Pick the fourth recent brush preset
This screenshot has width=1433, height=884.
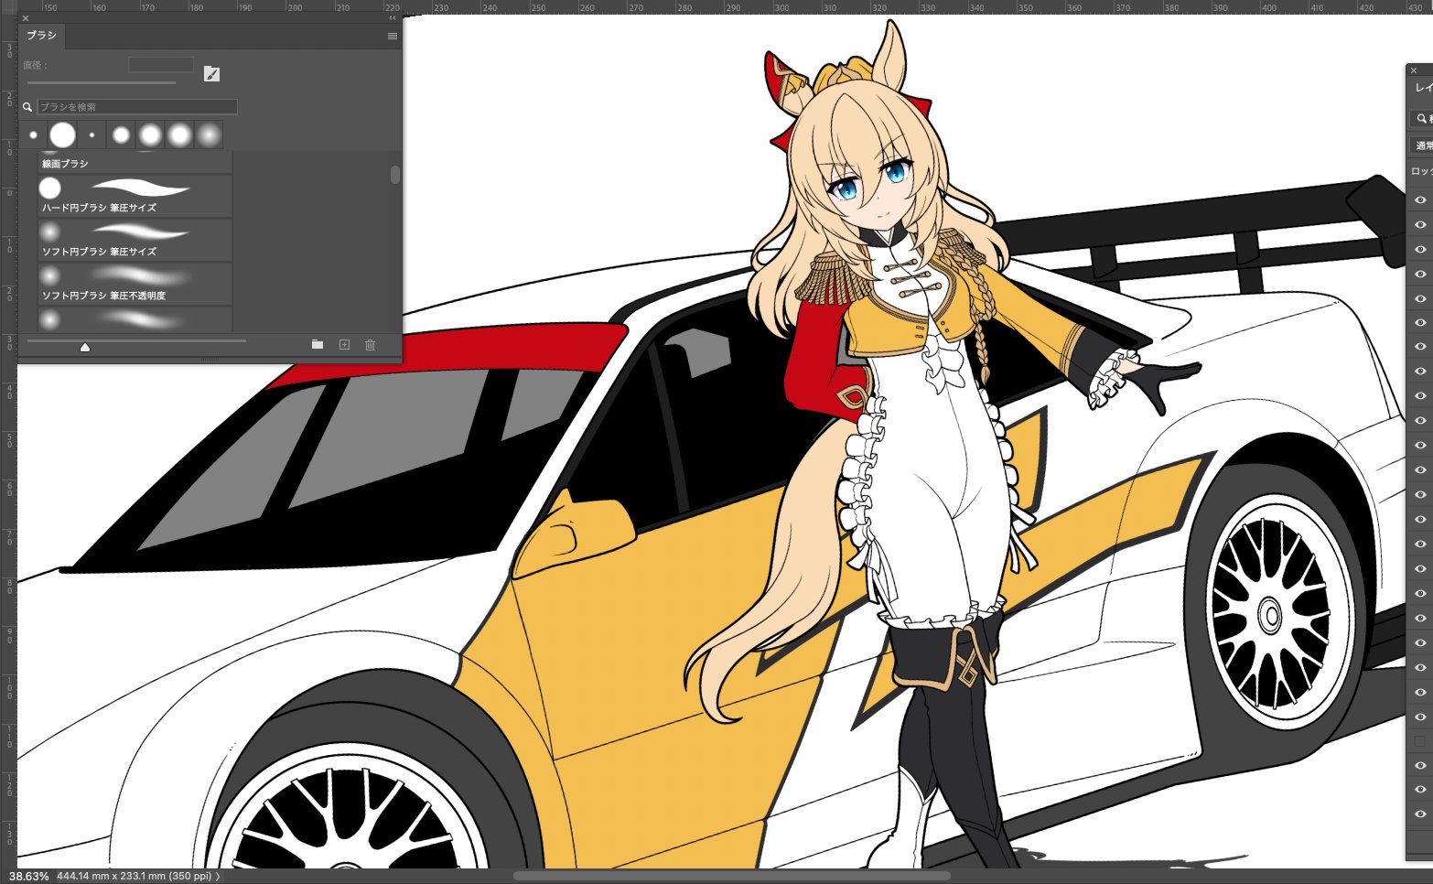(121, 135)
